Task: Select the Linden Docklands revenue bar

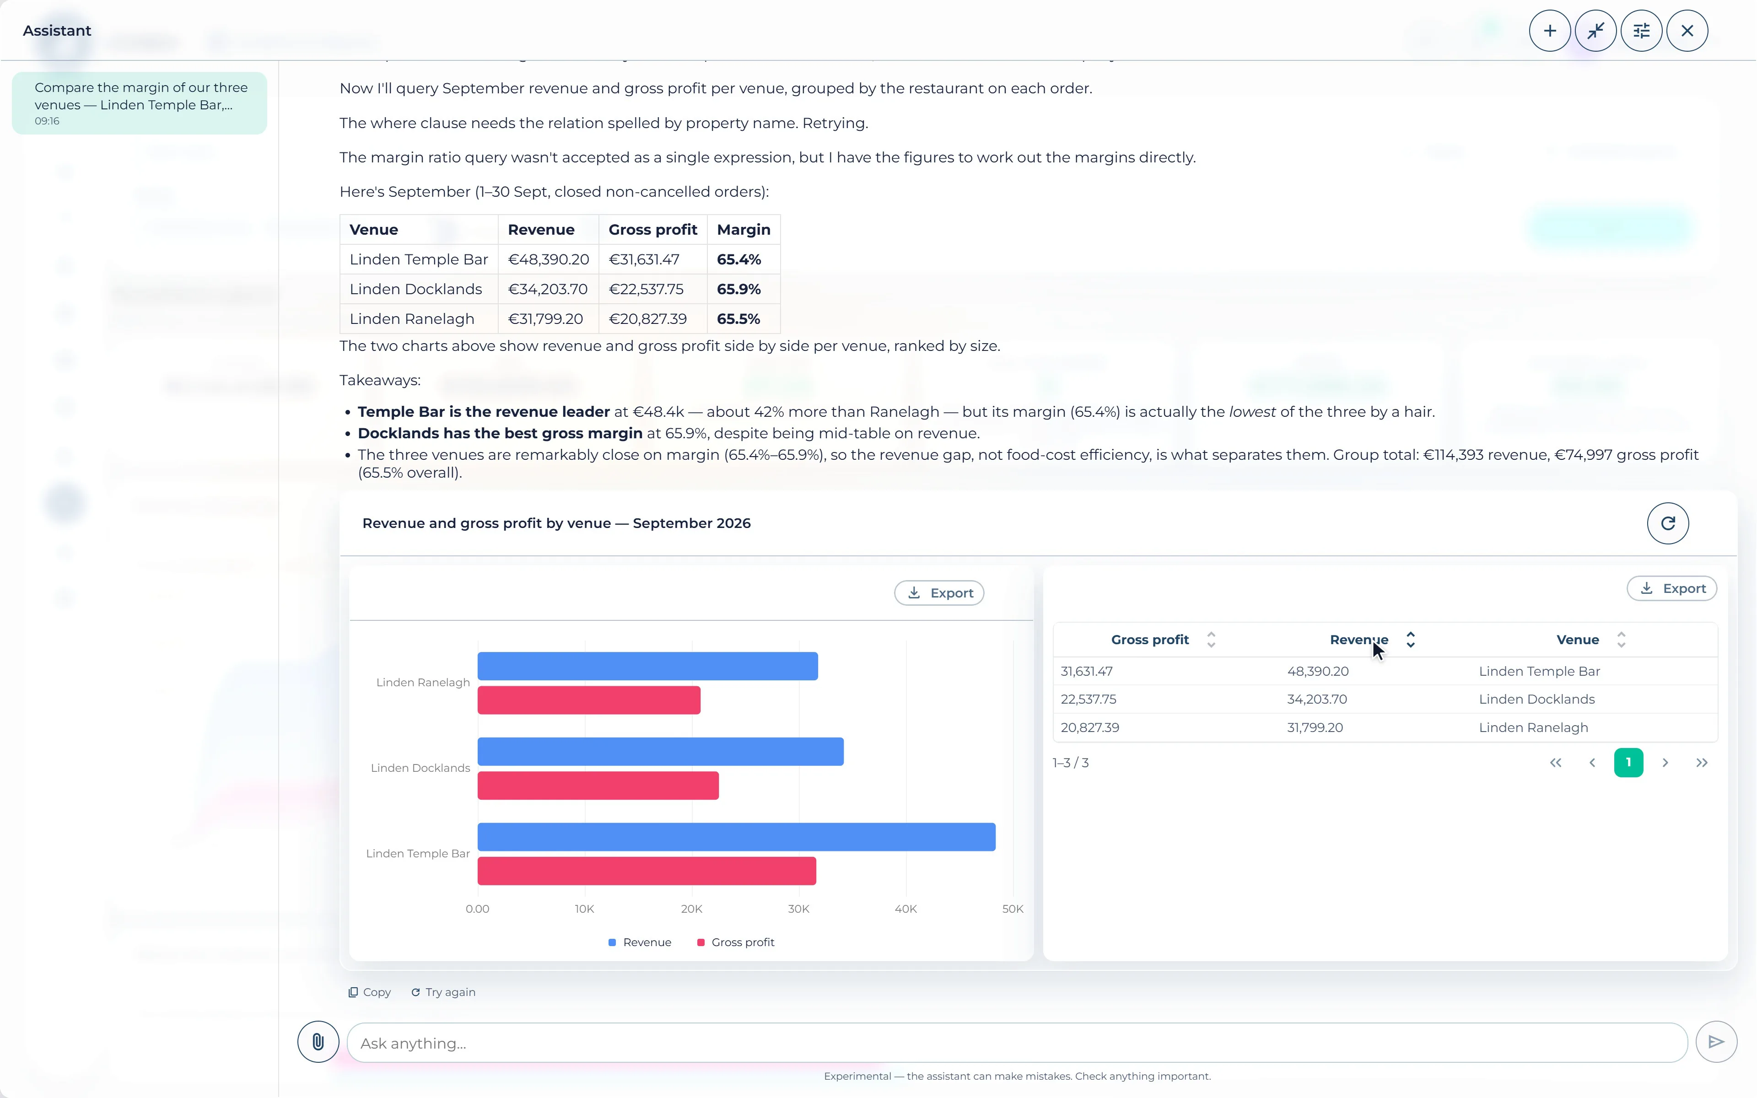Action: (x=661, y=752)
